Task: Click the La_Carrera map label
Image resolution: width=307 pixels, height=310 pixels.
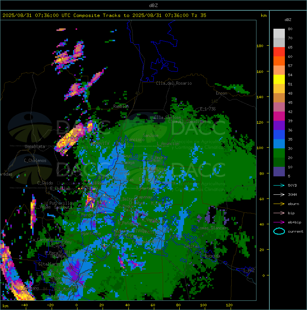Action: pos(41,240)
